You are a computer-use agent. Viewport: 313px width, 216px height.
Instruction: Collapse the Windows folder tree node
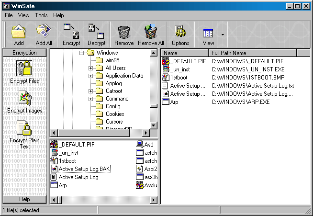click(x=81, y=53)
